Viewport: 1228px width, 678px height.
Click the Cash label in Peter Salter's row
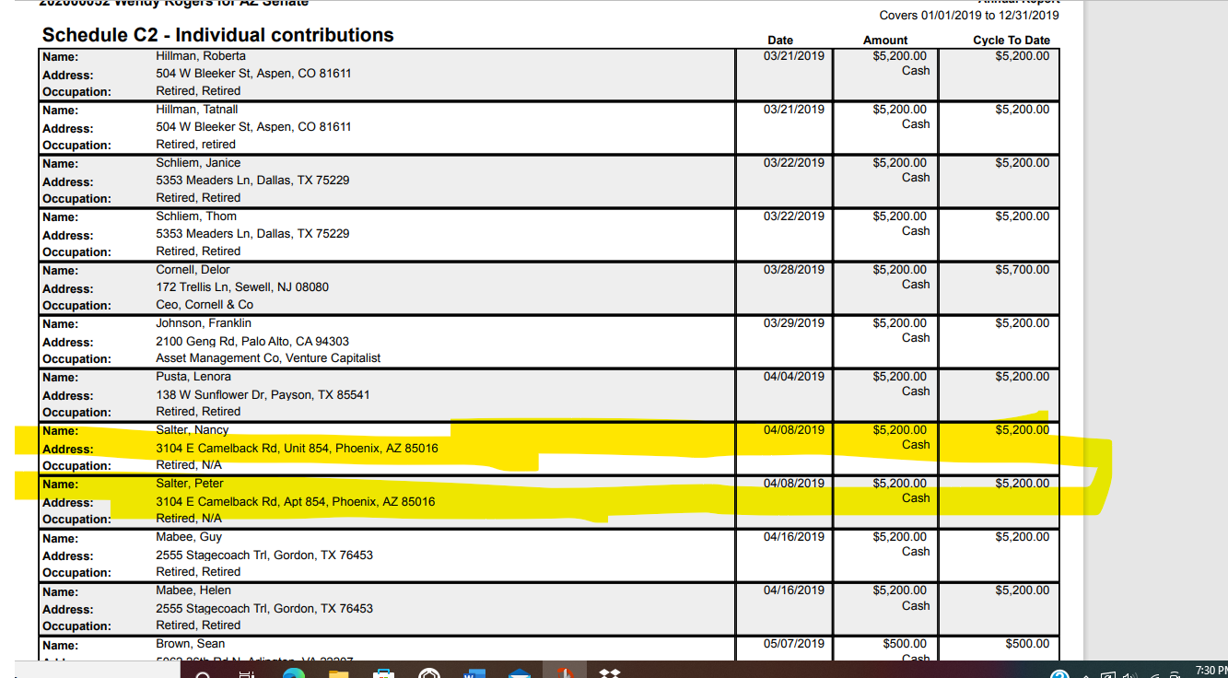pyautogui.click(x=916, y=497)
